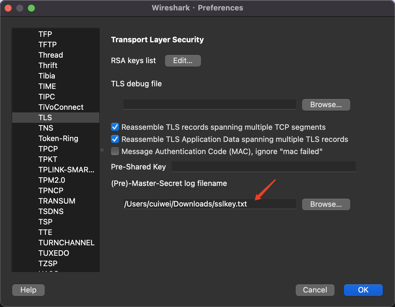Screen dimensions: 395x307
Task: Select TSDNS protocol entry
Action: point(56,211)
